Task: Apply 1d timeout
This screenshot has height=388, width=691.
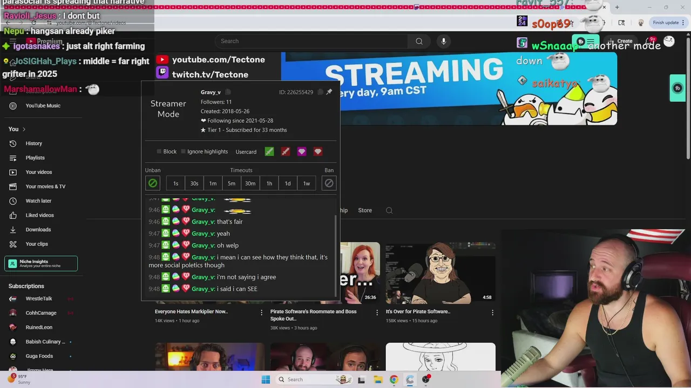Action: 288,183
